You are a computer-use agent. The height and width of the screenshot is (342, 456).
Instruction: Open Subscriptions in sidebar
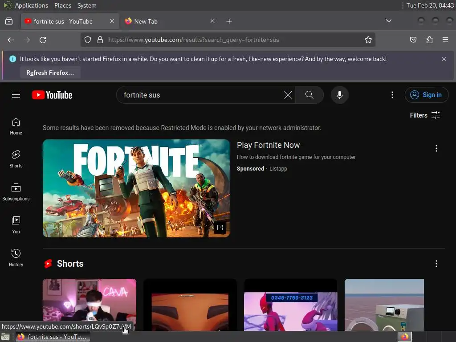click(16, 192)
